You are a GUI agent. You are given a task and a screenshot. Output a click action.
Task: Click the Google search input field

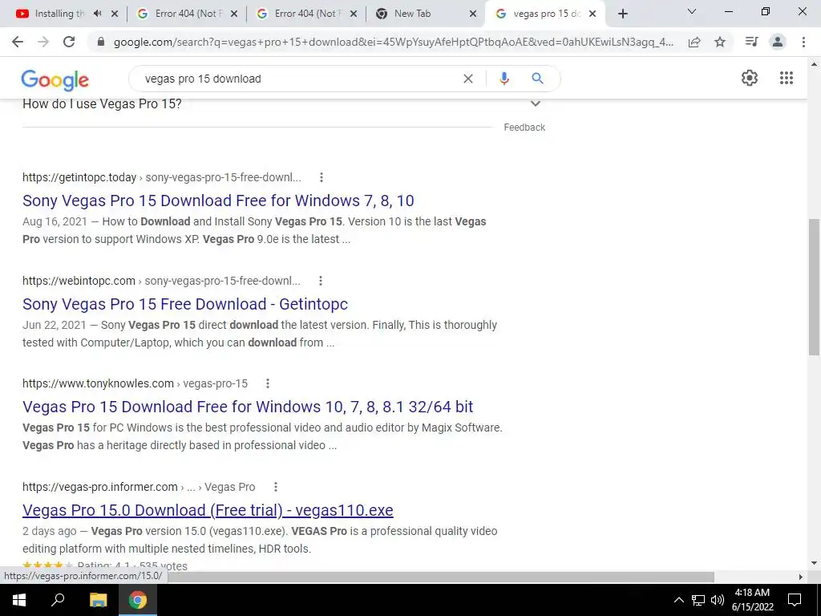(x=298, y=79)
